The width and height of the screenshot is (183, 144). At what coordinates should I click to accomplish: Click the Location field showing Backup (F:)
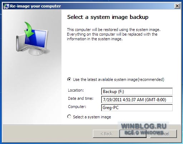click(x=137, y=91)
